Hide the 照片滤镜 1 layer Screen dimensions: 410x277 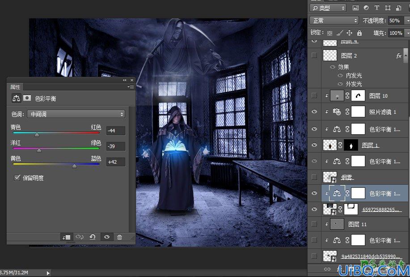[x=314, y=112]
